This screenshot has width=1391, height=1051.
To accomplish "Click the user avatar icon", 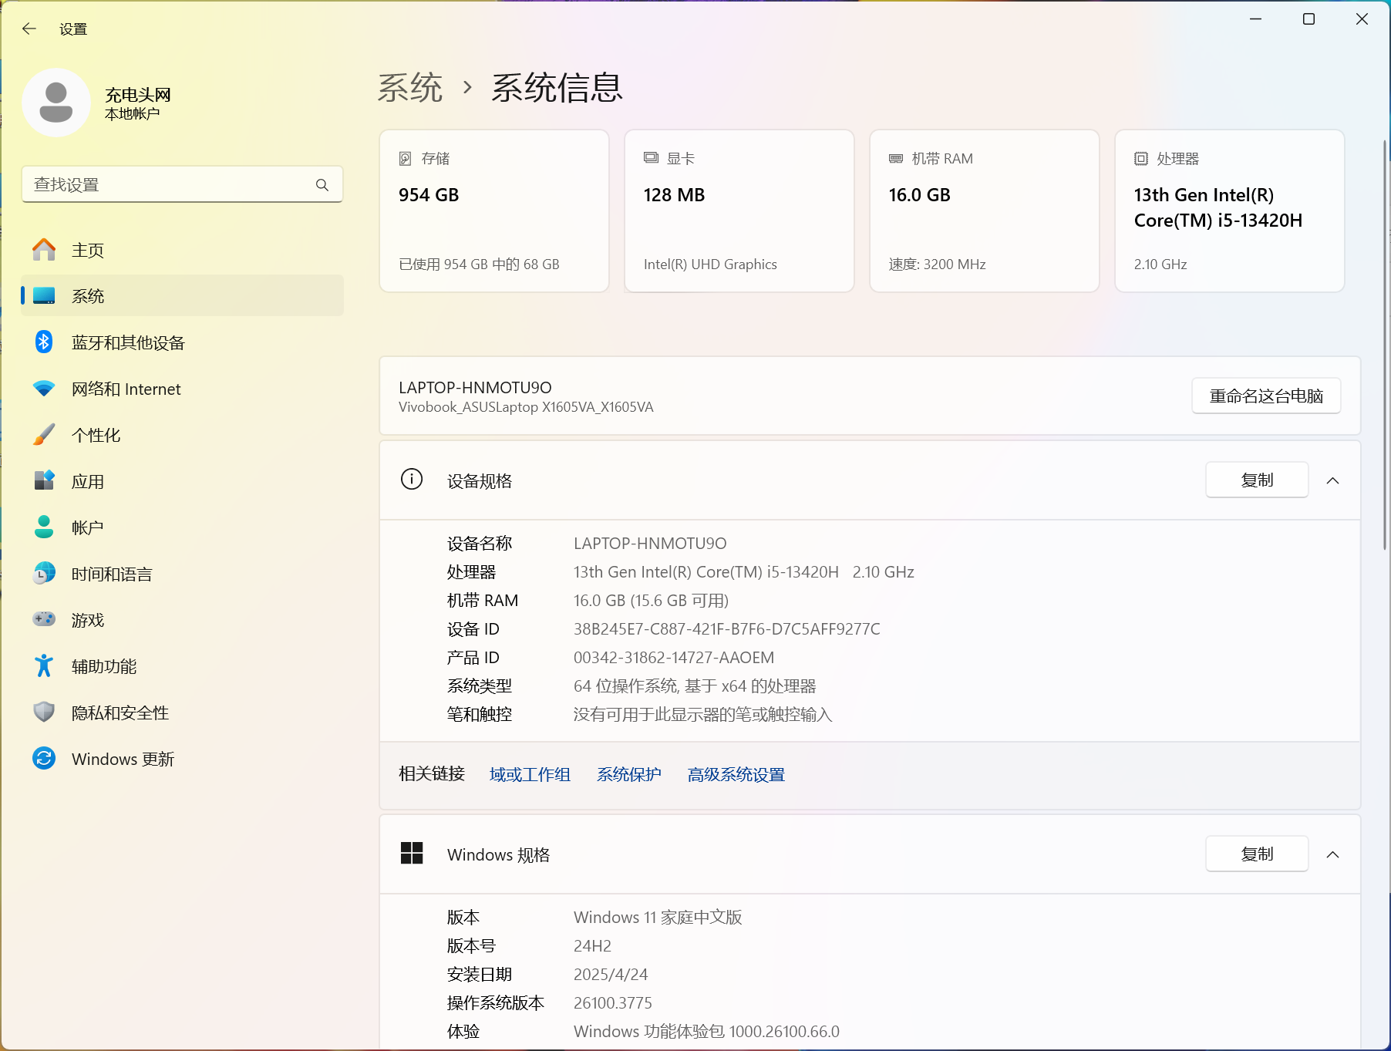I will [56, 103].
